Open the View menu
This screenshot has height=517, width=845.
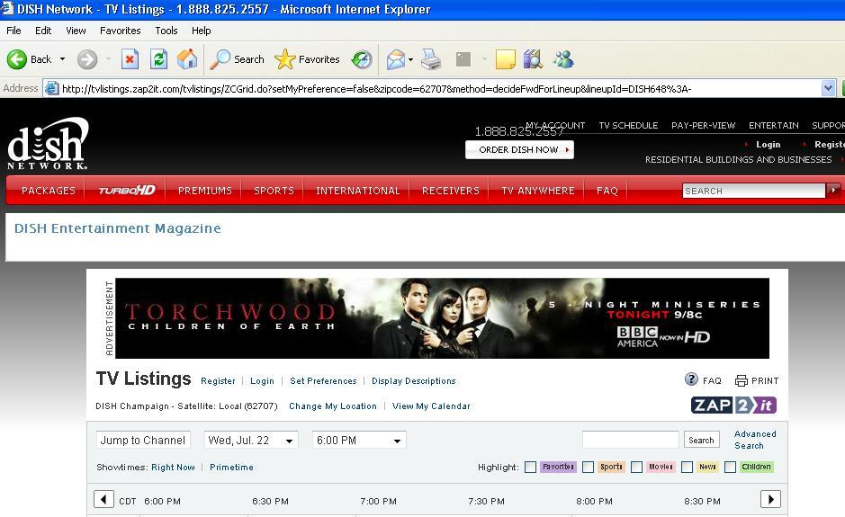tap(76, 31)
